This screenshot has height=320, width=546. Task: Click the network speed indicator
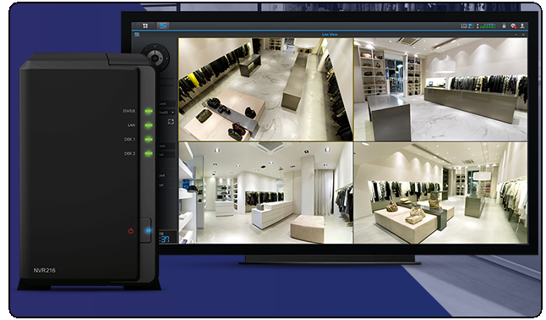(486, 26)
